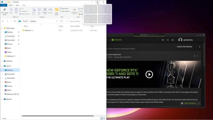
Task: Expand the OneDrive tree node
Action: [x=3, y=61]
